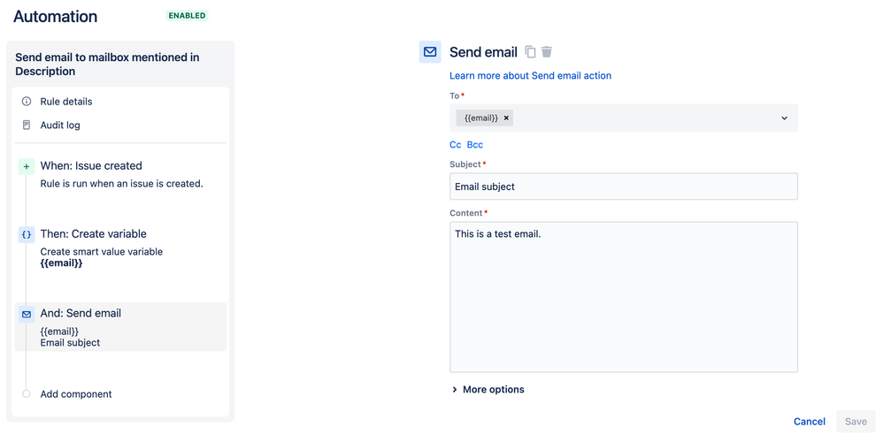Click the Save button
Viewport: 883px width, 442px height.
[856, 421]
